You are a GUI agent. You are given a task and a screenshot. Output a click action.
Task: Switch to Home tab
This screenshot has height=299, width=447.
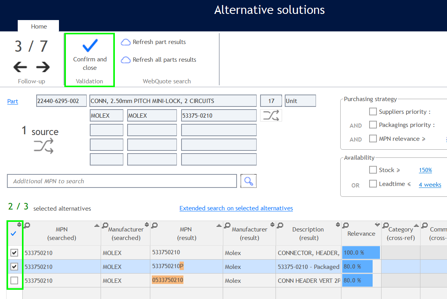click(x=39, y=26)
